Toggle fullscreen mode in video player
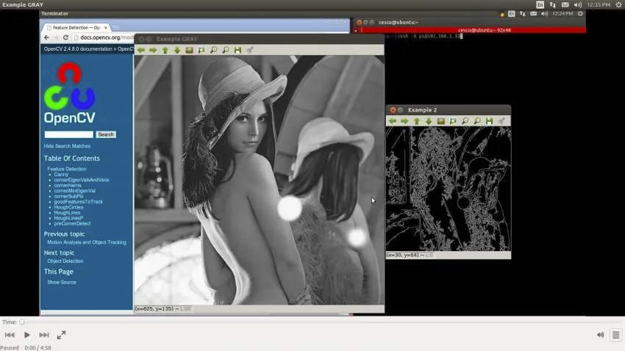This screenshot has height=351, width=625. pos(61,335)
